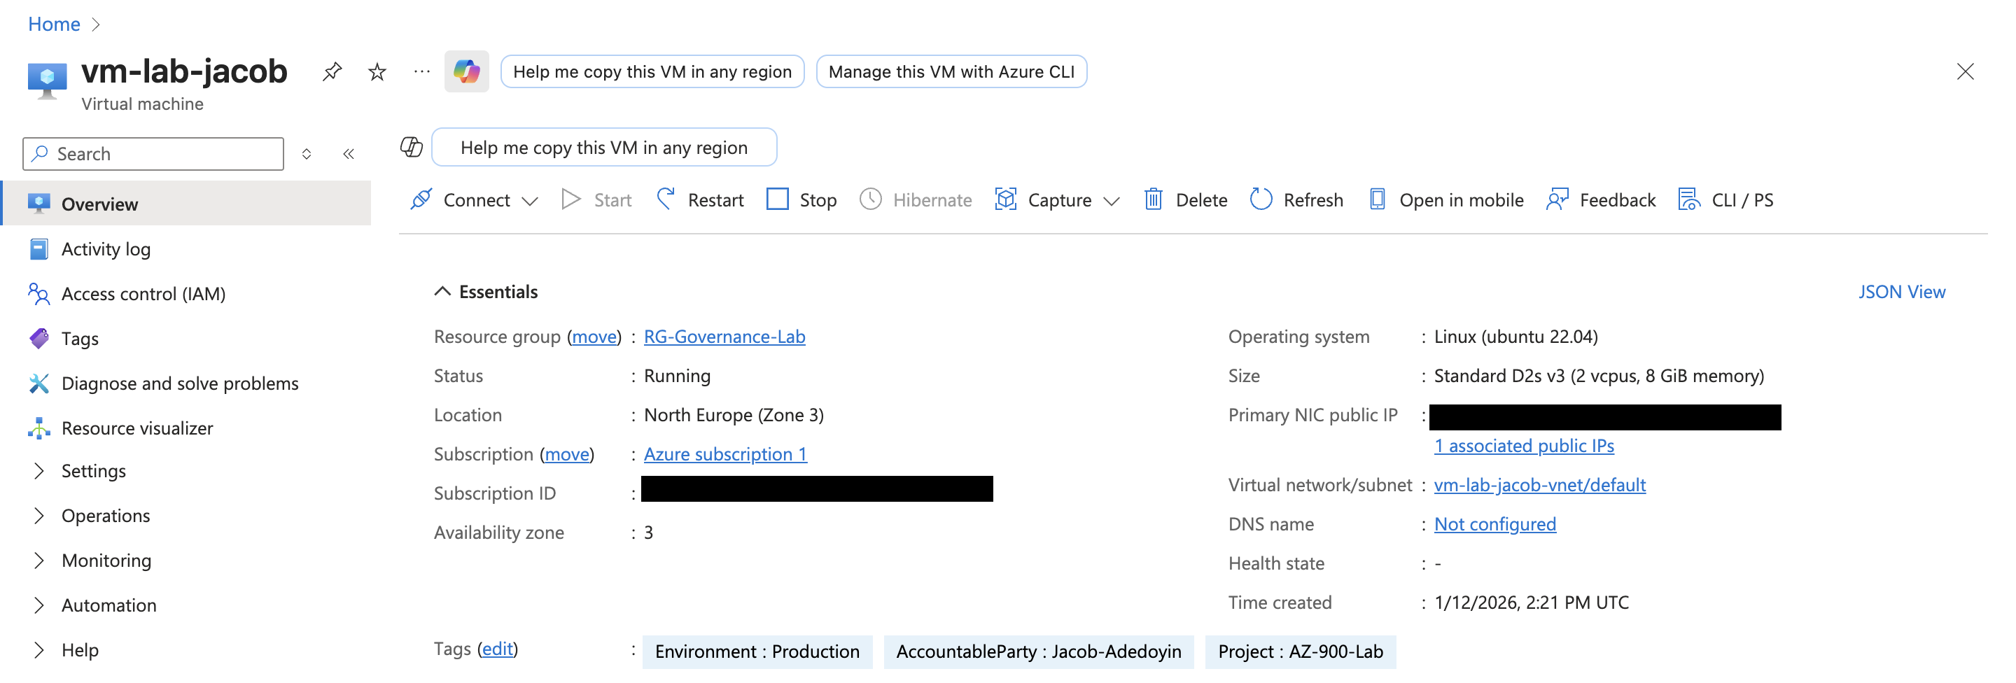Viewport: 2016px width, 683px height.
Task: Click the Access control people icon
Action: (39, 293)
